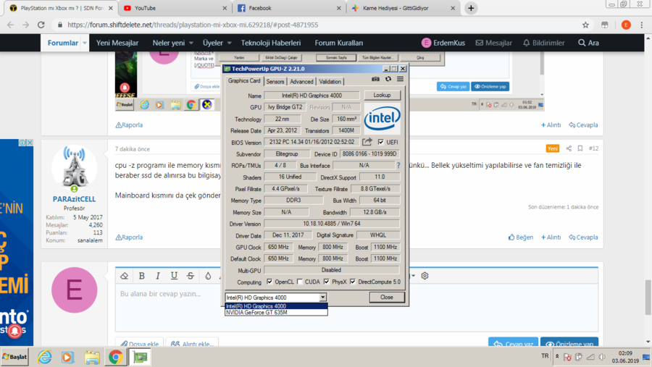The image size is (652, 367).
Task: Open Windows Explorer folder in taskbar
Action: (x=92, y=357)
